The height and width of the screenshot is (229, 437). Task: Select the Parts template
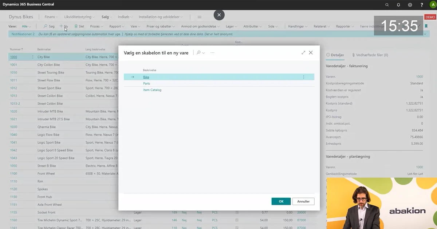(x=146, y=84)
